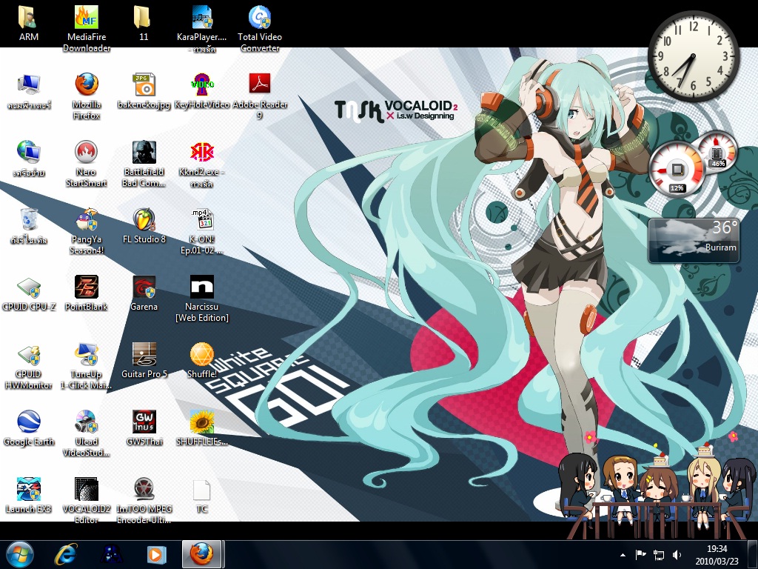Open the TC file
This screenshot has width=758, height=569.
201,496
